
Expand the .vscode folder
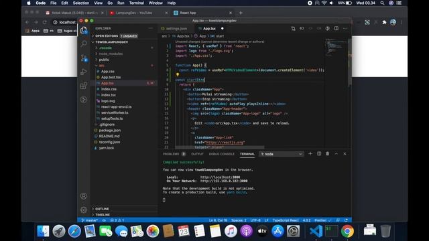point(124,48)
